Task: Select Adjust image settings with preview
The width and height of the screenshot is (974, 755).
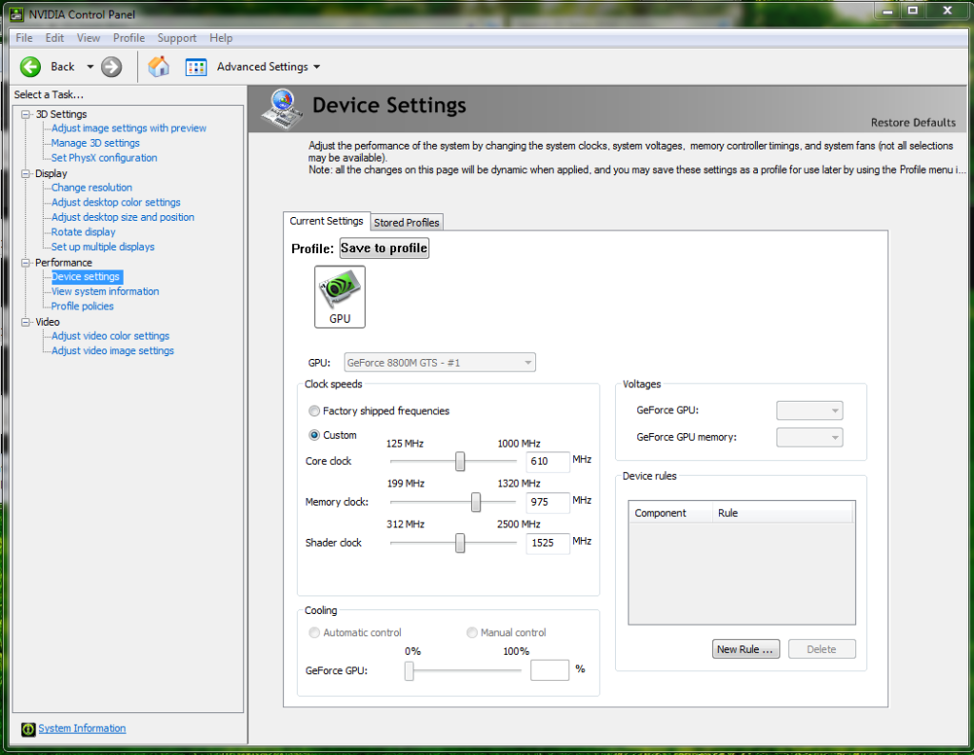Action: click(x=129, y=128)
